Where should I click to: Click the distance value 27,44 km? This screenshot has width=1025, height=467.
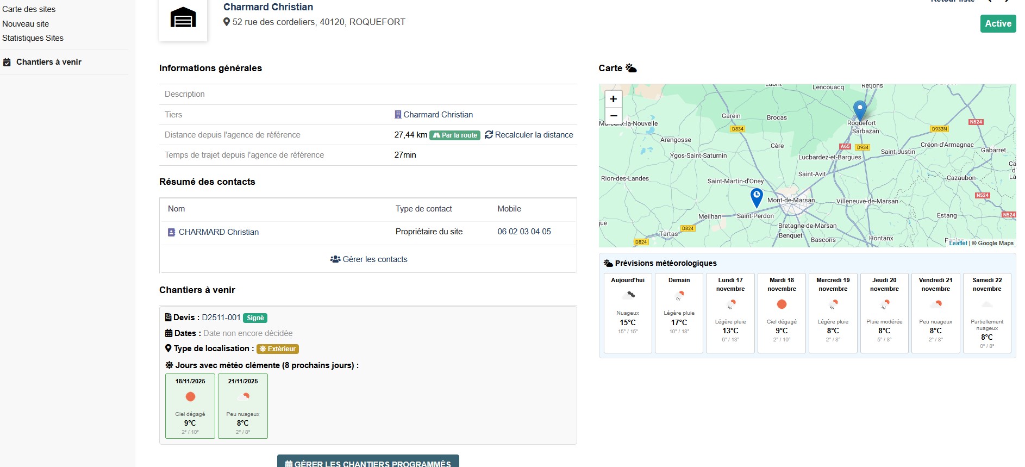[x=411, y=135]
